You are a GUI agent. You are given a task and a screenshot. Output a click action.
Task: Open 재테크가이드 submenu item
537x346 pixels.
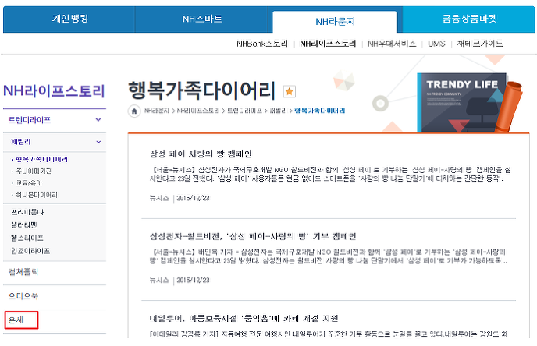pyautogui.click(x=480, y=44)
